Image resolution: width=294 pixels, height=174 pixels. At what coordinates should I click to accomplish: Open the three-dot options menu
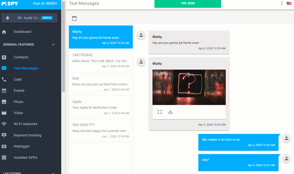(282, 3)
